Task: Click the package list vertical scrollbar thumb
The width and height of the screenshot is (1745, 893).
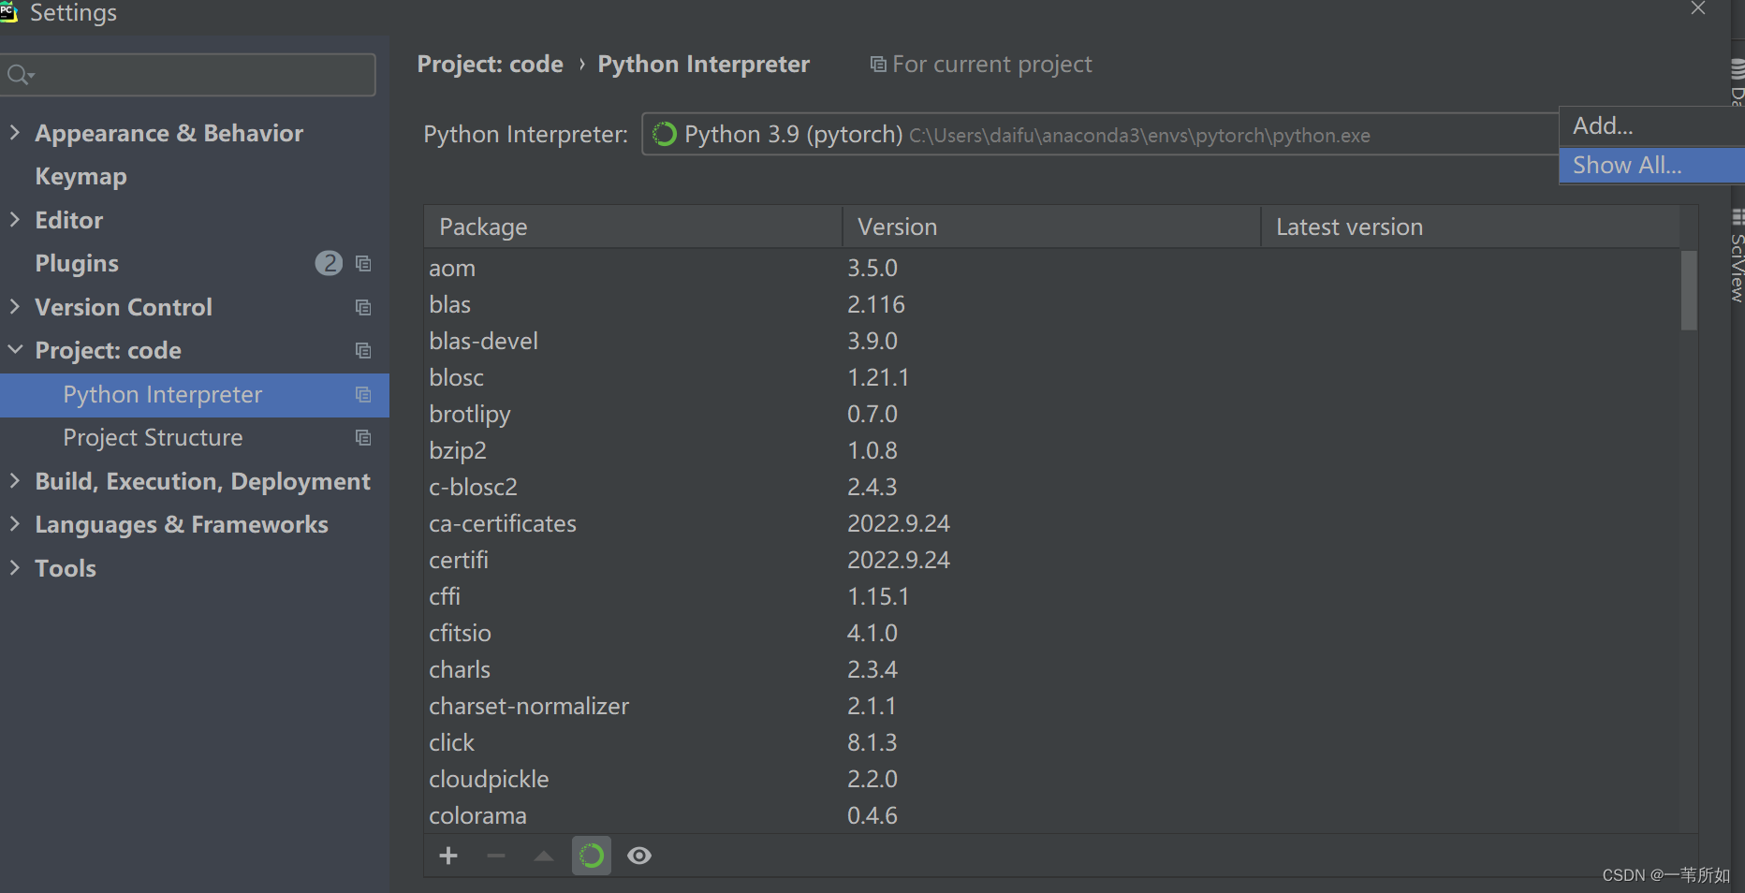Action: 1689,290
